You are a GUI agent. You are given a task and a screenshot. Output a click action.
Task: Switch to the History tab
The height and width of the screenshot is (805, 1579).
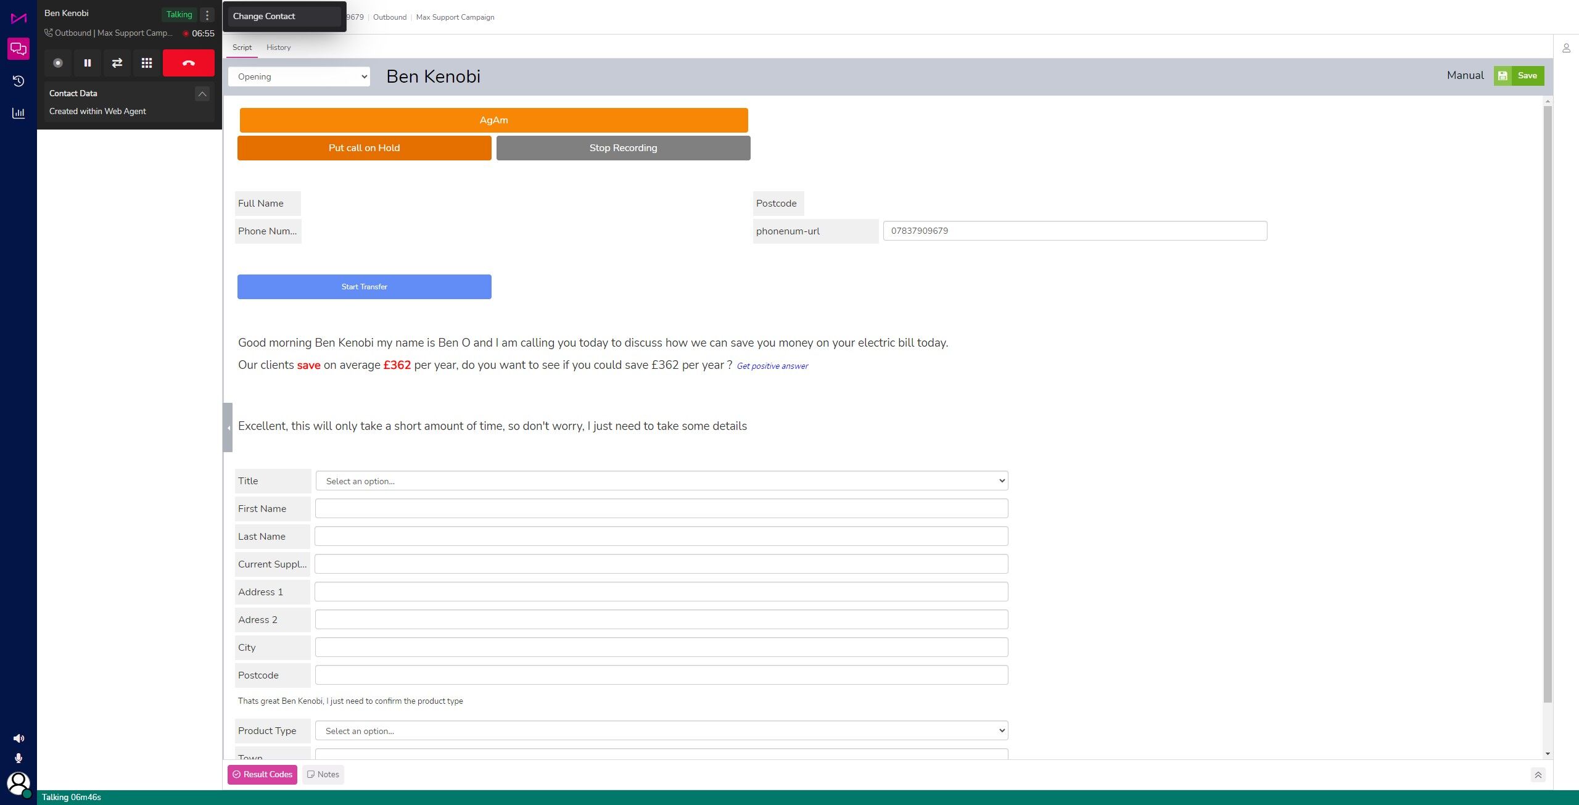coord(278,47)
